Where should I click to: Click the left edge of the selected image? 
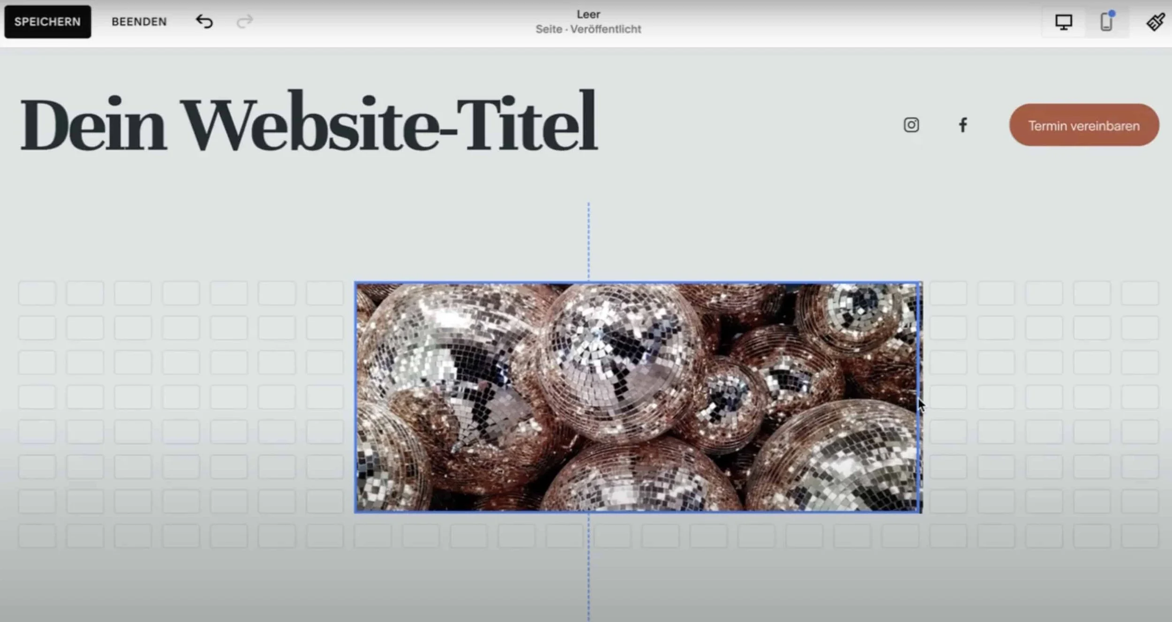click(x=356, y=397)
